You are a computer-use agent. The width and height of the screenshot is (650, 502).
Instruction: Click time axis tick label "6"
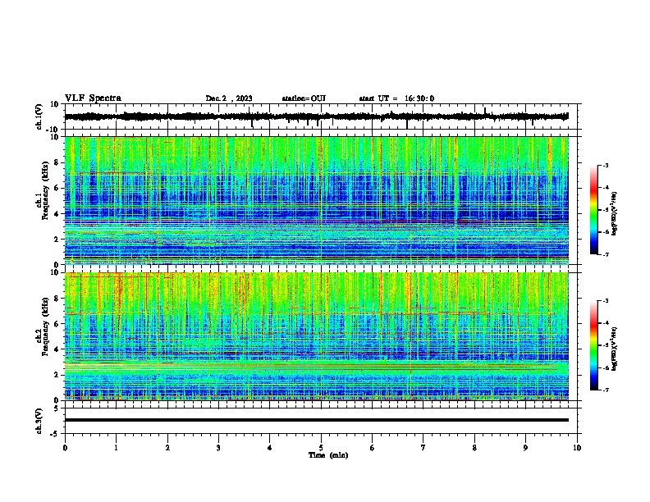[373, 448]
